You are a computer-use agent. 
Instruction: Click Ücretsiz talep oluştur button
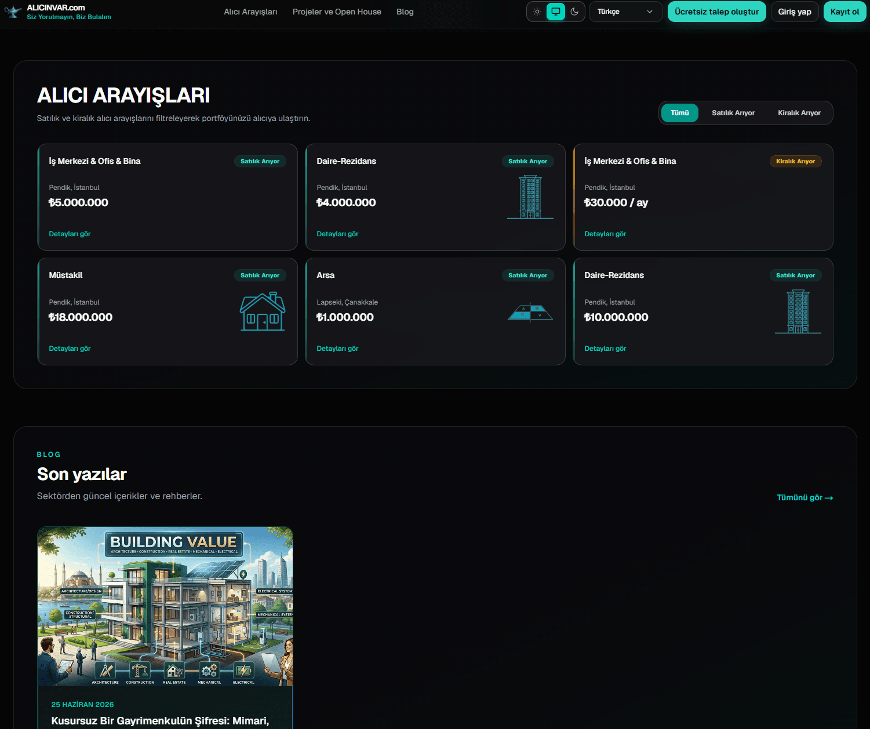click(x=716, y=12)
